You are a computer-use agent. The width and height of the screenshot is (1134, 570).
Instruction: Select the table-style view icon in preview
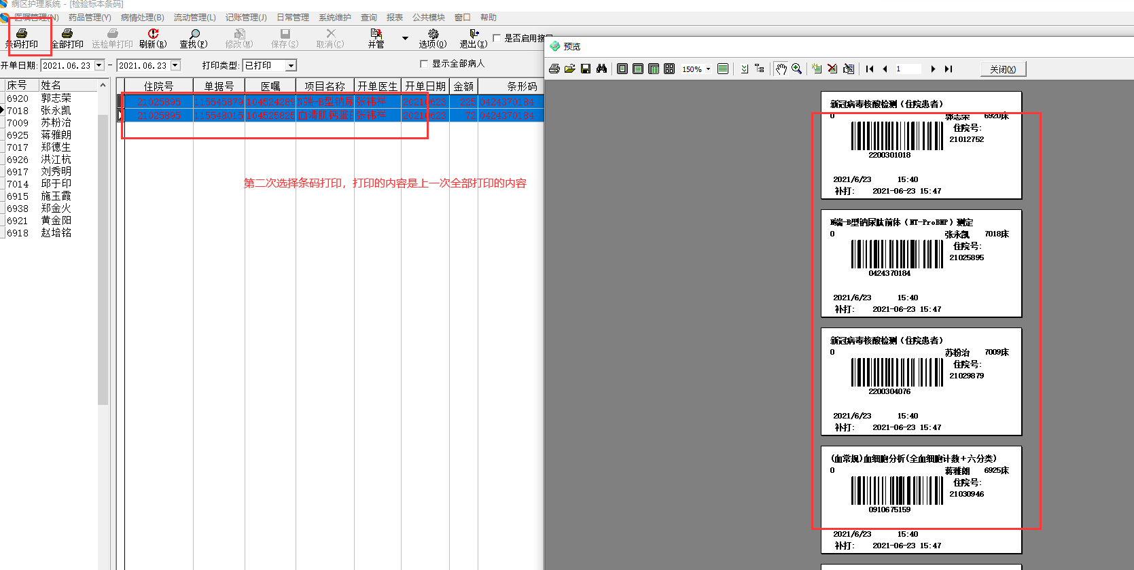[654, 69]
